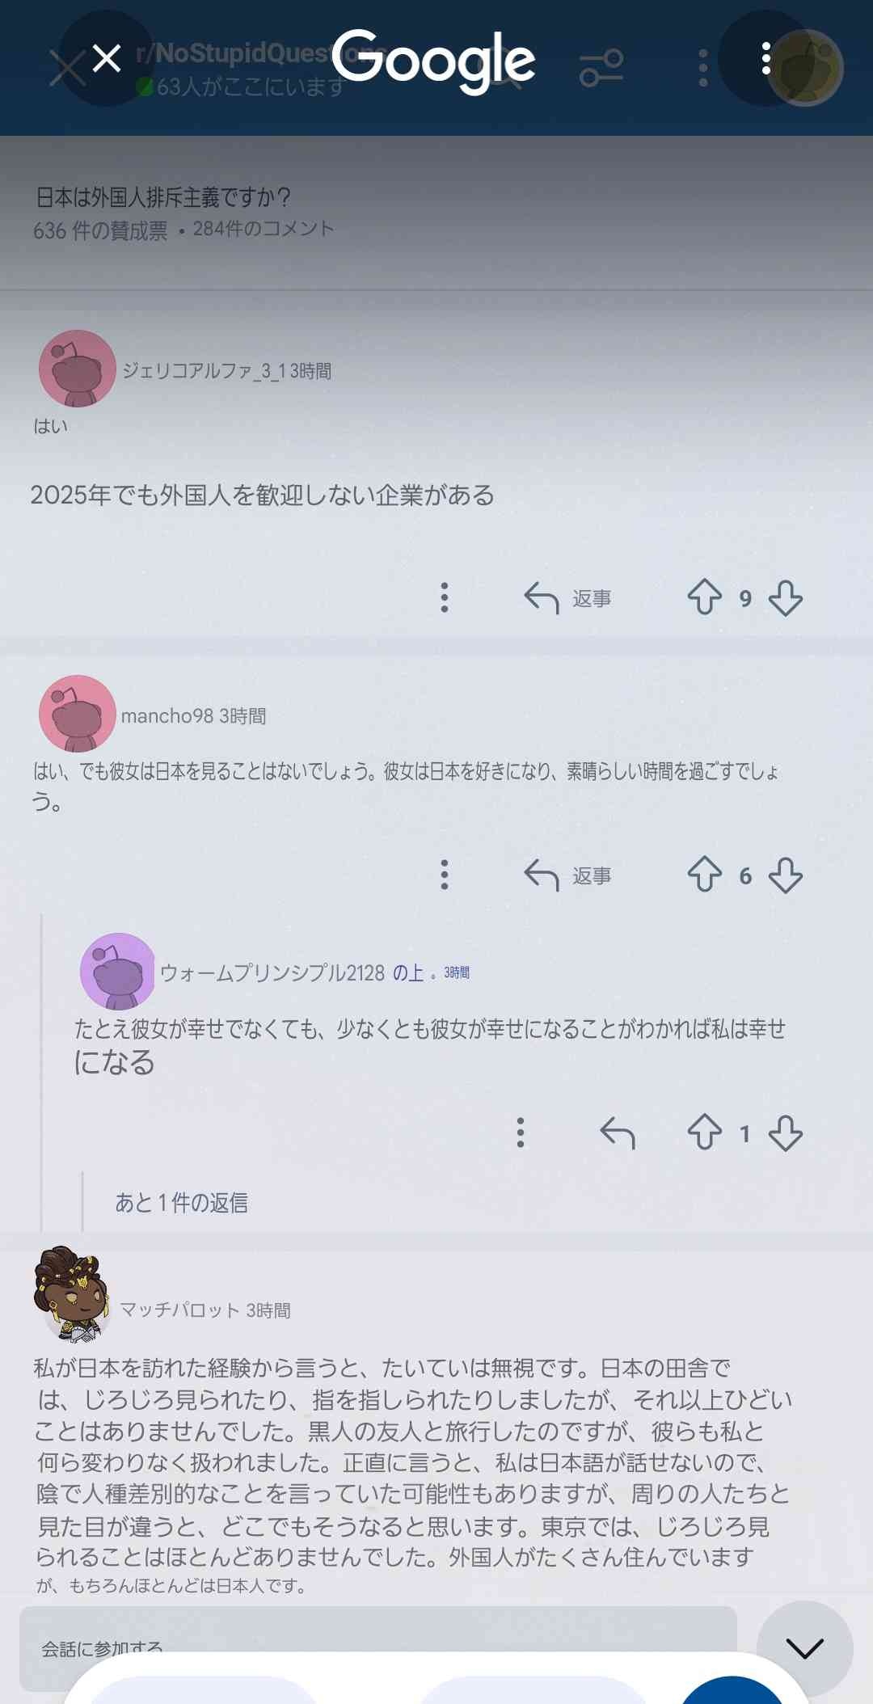This screenshot has height=1704, width=873.
Task: Expand the あと1件の返信 hidden reply
Action: tap(181, 1203)
